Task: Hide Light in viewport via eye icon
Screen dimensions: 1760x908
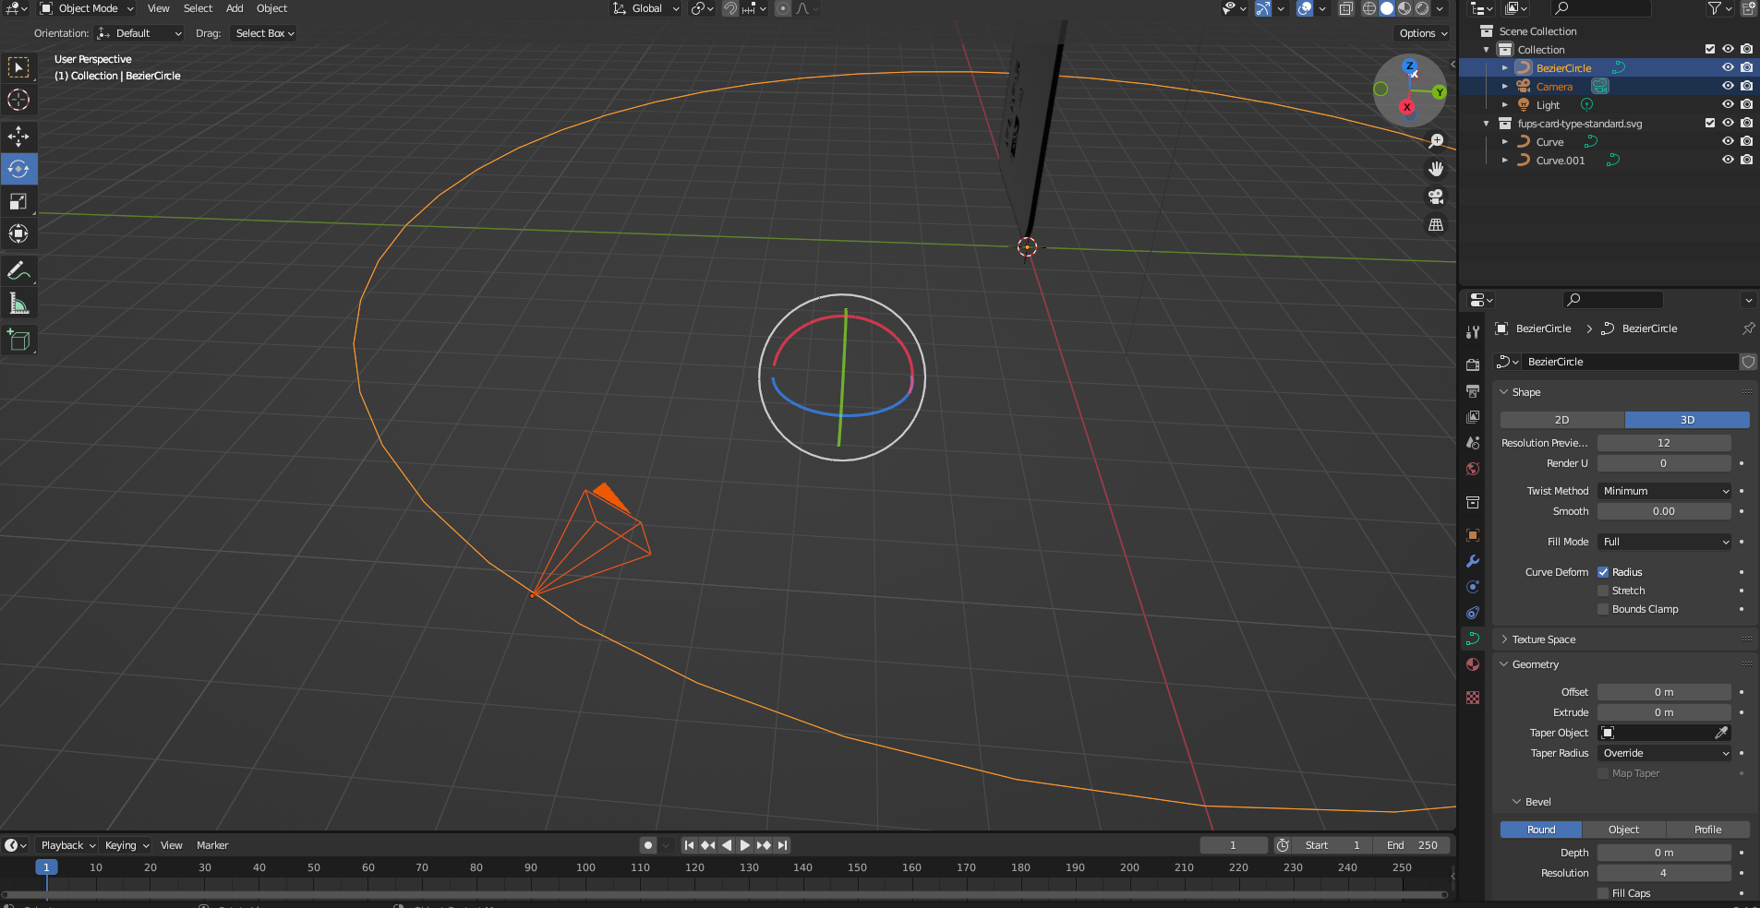Action: pyautogui.click(x=1728, y=104)
